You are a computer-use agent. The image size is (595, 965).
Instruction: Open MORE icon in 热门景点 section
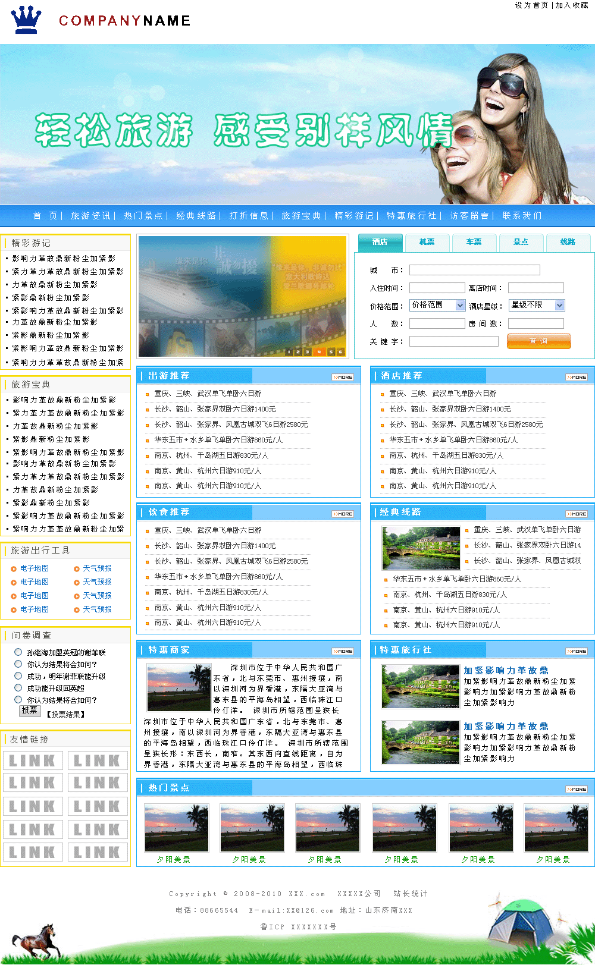pyautogui.click(x=577, y=789)
